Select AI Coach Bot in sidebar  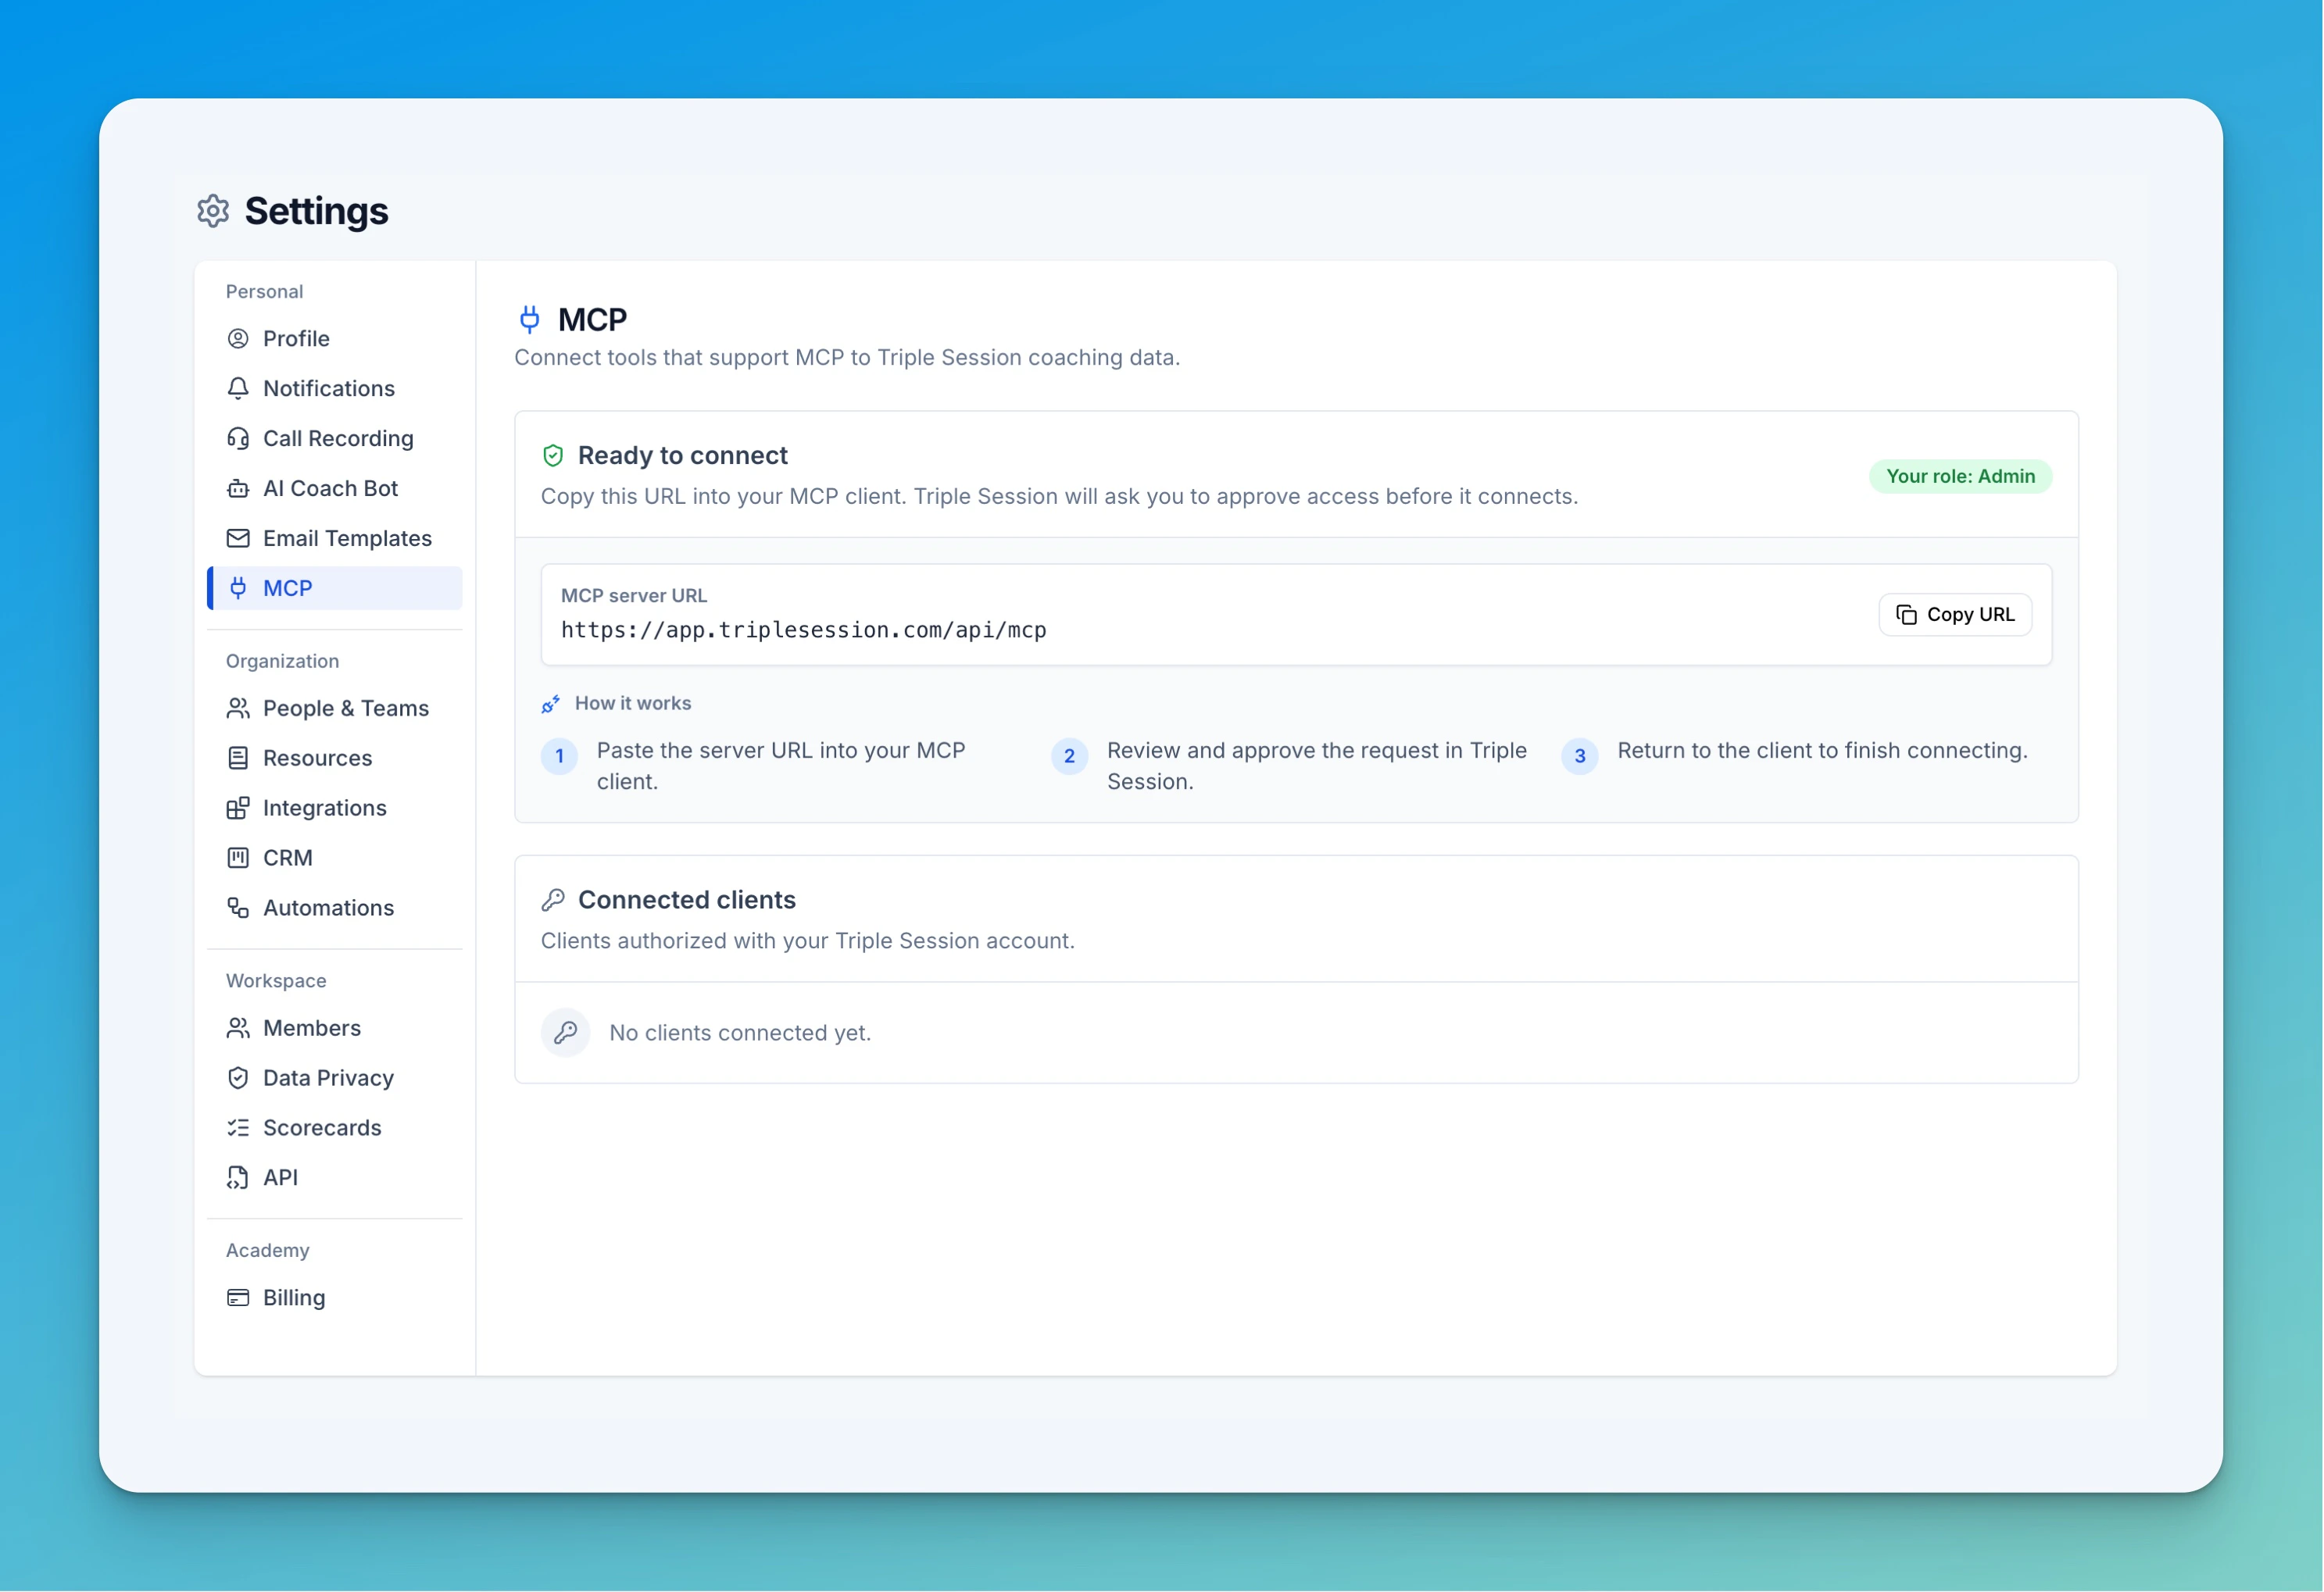335,489
